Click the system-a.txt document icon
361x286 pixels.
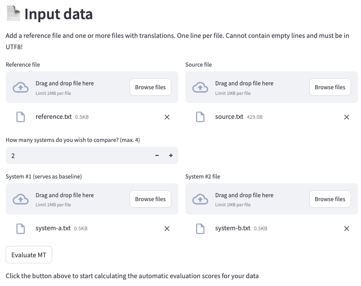coord(20,229)
